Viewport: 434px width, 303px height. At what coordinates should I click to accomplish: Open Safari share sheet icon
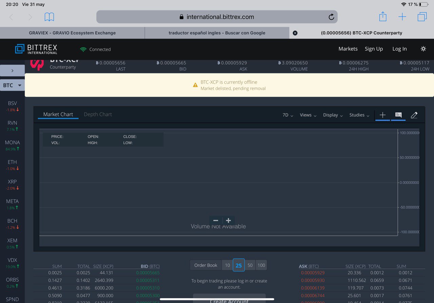point(383,16)
